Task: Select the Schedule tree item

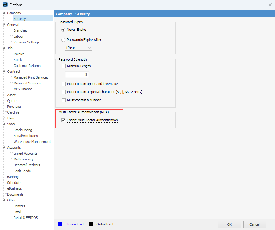Action: (x=14, y=183)
